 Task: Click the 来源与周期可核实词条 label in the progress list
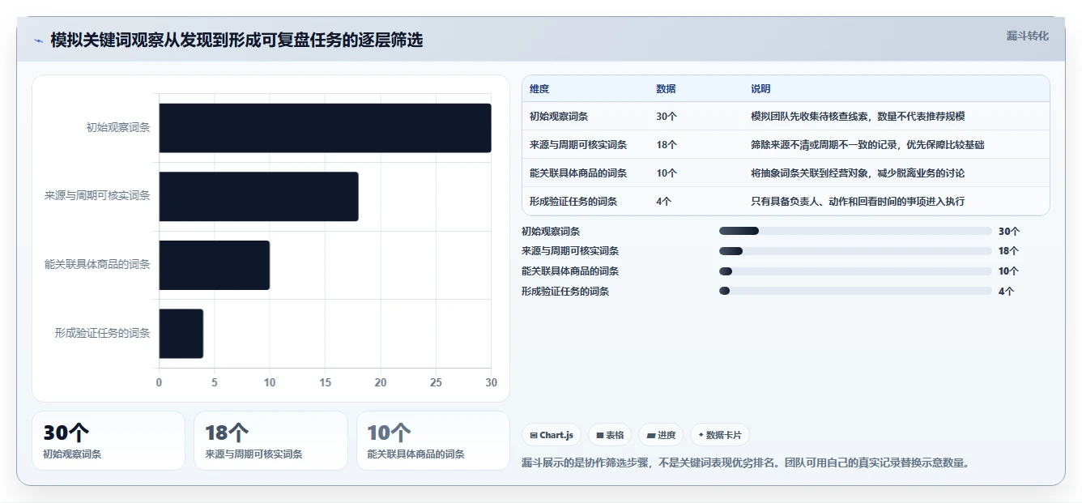pos(570,251)
